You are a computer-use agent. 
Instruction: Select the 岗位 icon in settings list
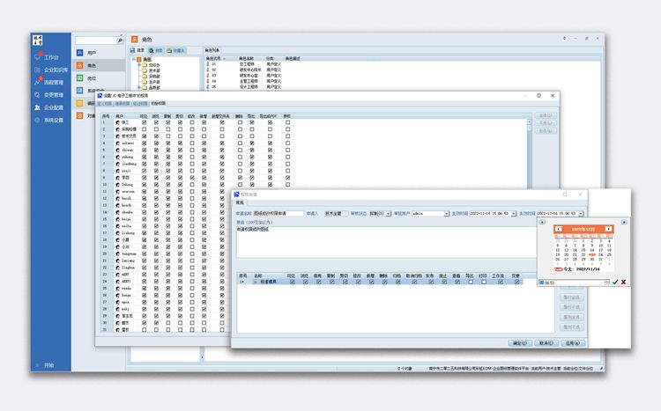[79, 77]
